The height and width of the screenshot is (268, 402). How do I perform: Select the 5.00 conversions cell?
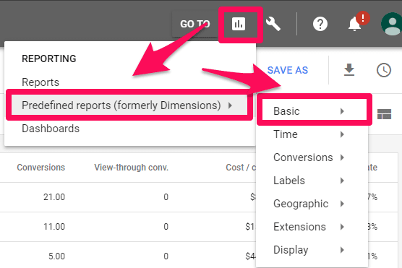tap(56, 256)
